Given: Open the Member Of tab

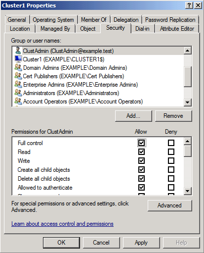Looking at the screenshot, I should [94, 20].
